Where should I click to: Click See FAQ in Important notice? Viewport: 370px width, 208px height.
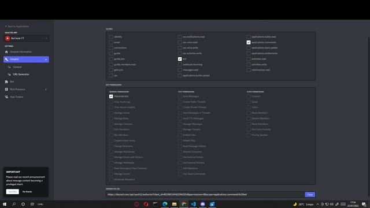click(12, 192)
